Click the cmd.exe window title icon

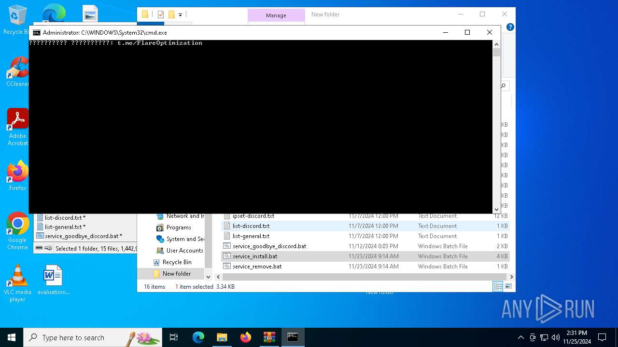click(x=37, y=33)
